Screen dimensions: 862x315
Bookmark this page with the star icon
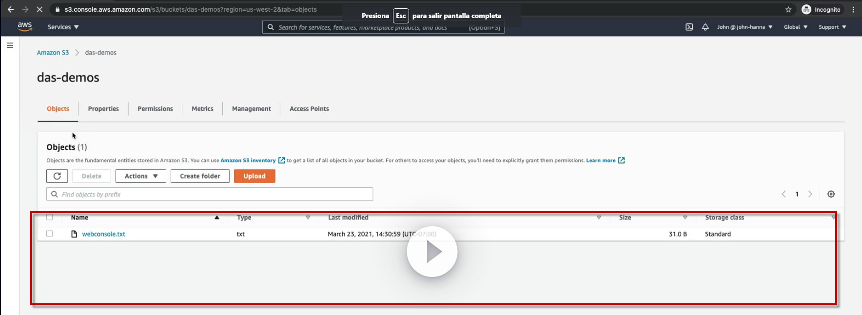pyautogui.click(x=788, y=9)
